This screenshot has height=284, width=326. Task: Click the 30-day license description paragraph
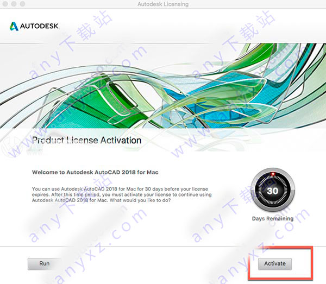coord(122,194)
